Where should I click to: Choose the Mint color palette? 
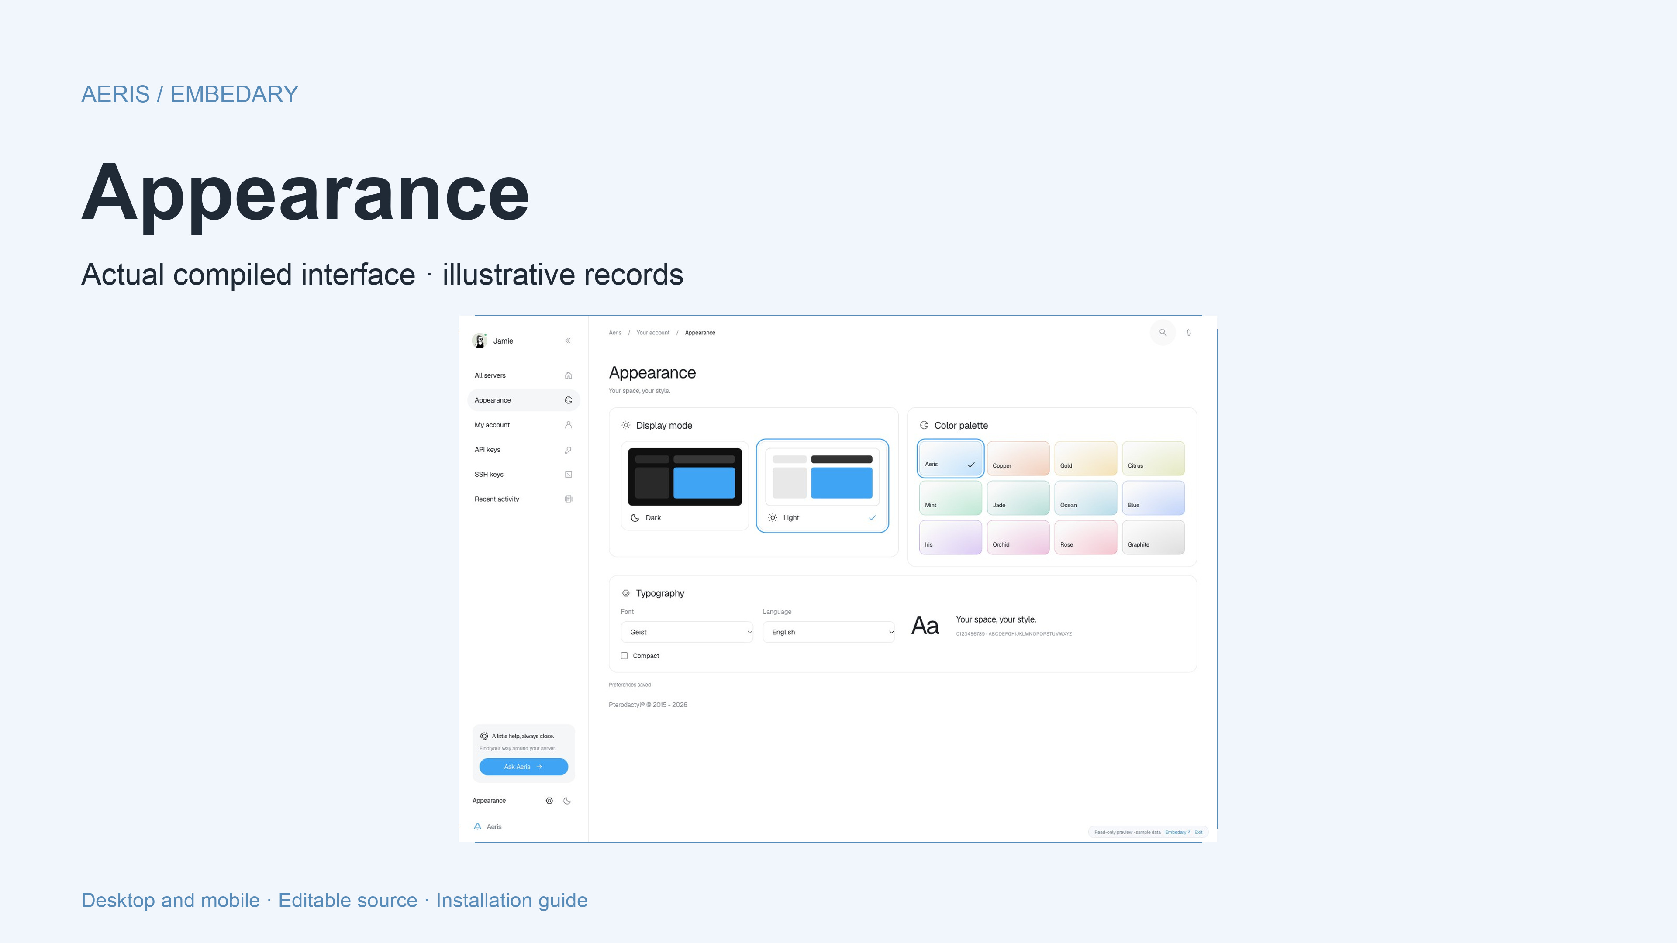[950, 498]
